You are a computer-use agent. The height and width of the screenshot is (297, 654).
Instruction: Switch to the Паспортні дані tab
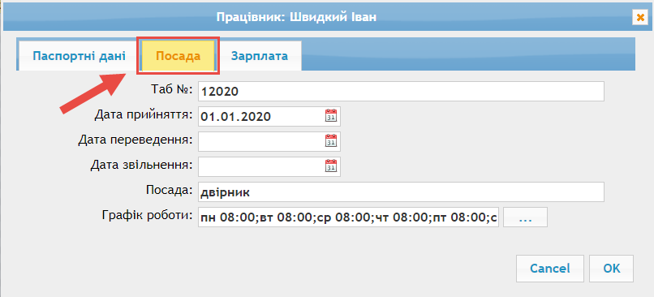pos(80,56)
